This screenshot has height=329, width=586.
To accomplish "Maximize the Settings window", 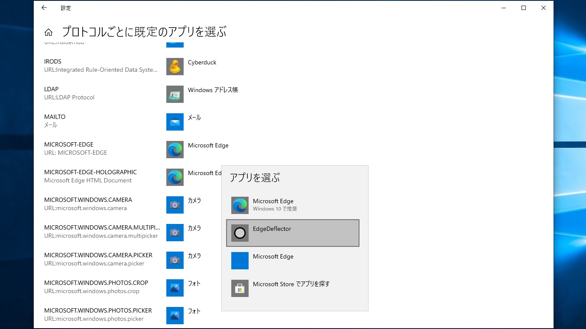I will coord(524,8).
